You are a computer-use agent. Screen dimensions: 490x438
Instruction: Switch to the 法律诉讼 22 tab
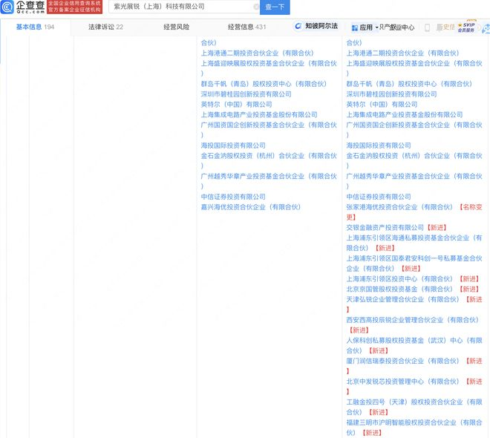coord(105,27)
